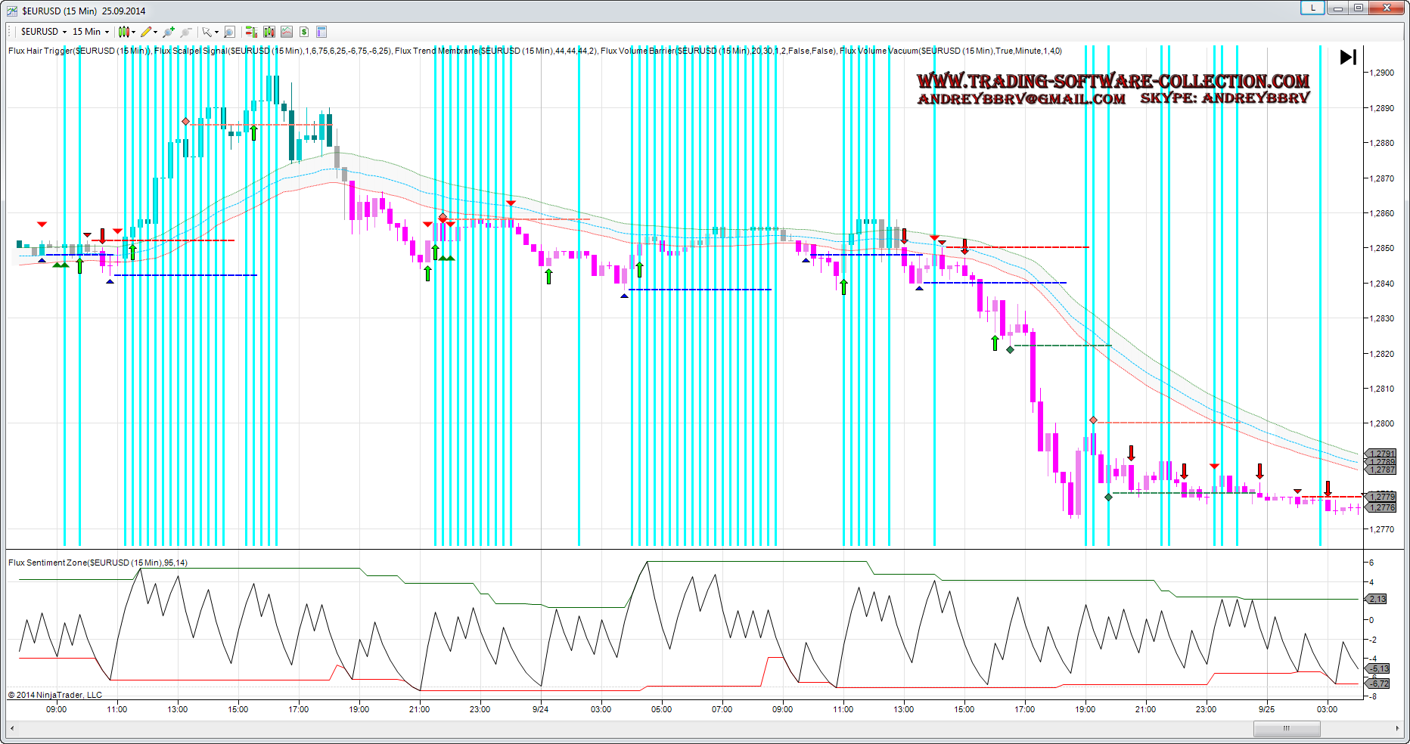Image resolution: width=1410 pixels, height=744 pixels.
Task: Click the horizontal scrollbar left arrow
Action: 11,729
